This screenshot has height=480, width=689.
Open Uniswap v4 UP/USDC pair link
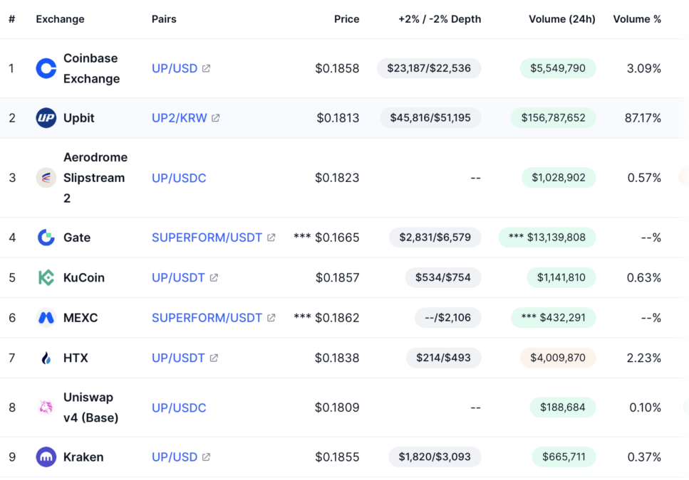[x=179, y=407]
